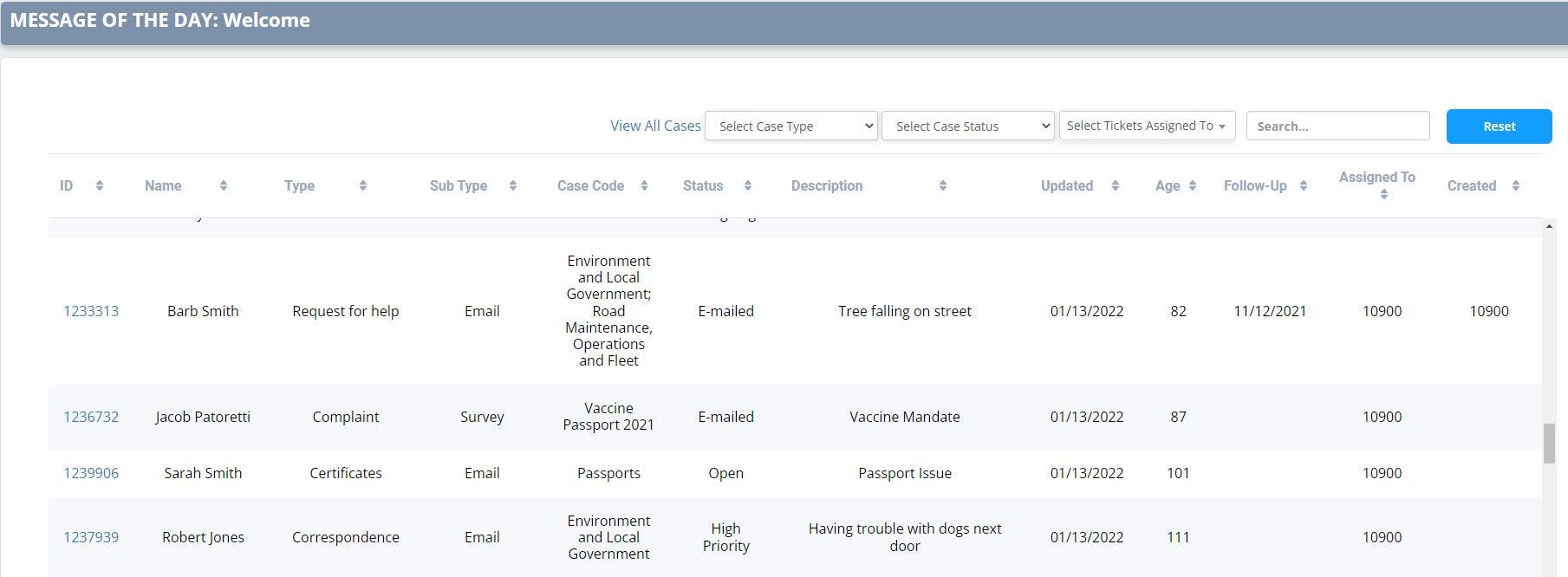Viewport: 1568px width, 577px height.
Task: Sort Description column with arrows
Action: [943, 185]
